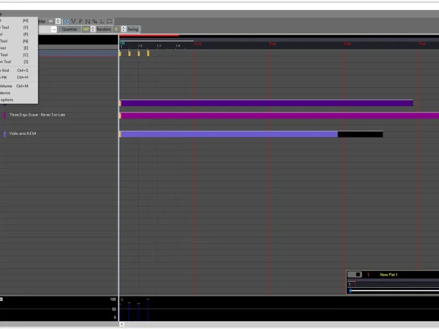The height and width of the screenshot is (329, 439).
Task: Select the dark purple clip in timeline
Action: [266, 103]
